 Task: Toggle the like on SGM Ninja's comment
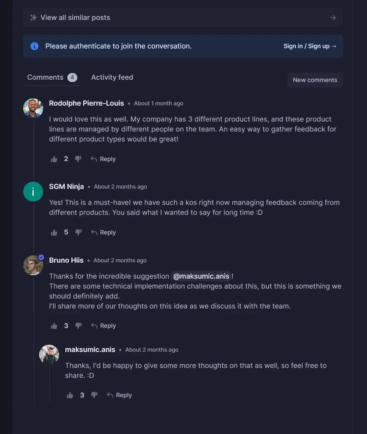pos(54,232)
